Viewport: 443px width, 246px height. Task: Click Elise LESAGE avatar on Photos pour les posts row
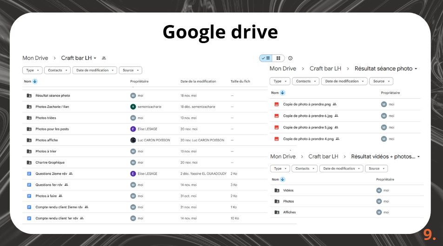pos(133,129)
